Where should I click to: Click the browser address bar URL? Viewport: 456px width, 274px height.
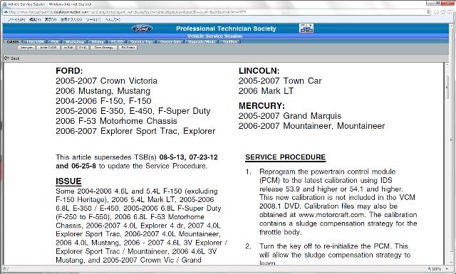[128, 12]
